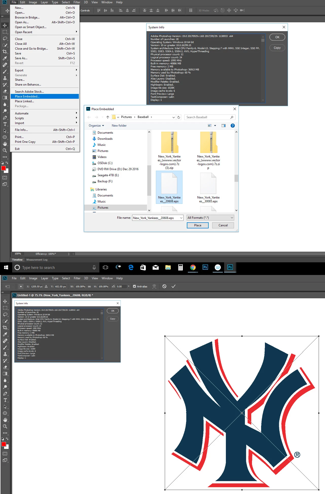
Task: Choose Browse in Bridge... menu item
Action: pos(45,17)
